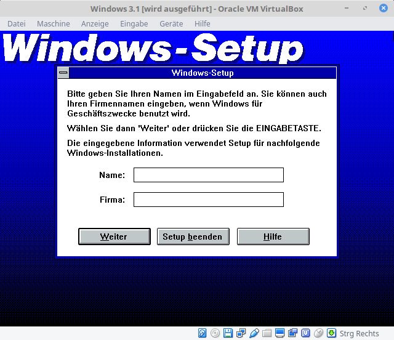Click the CPU virtualization status icon

305,333
